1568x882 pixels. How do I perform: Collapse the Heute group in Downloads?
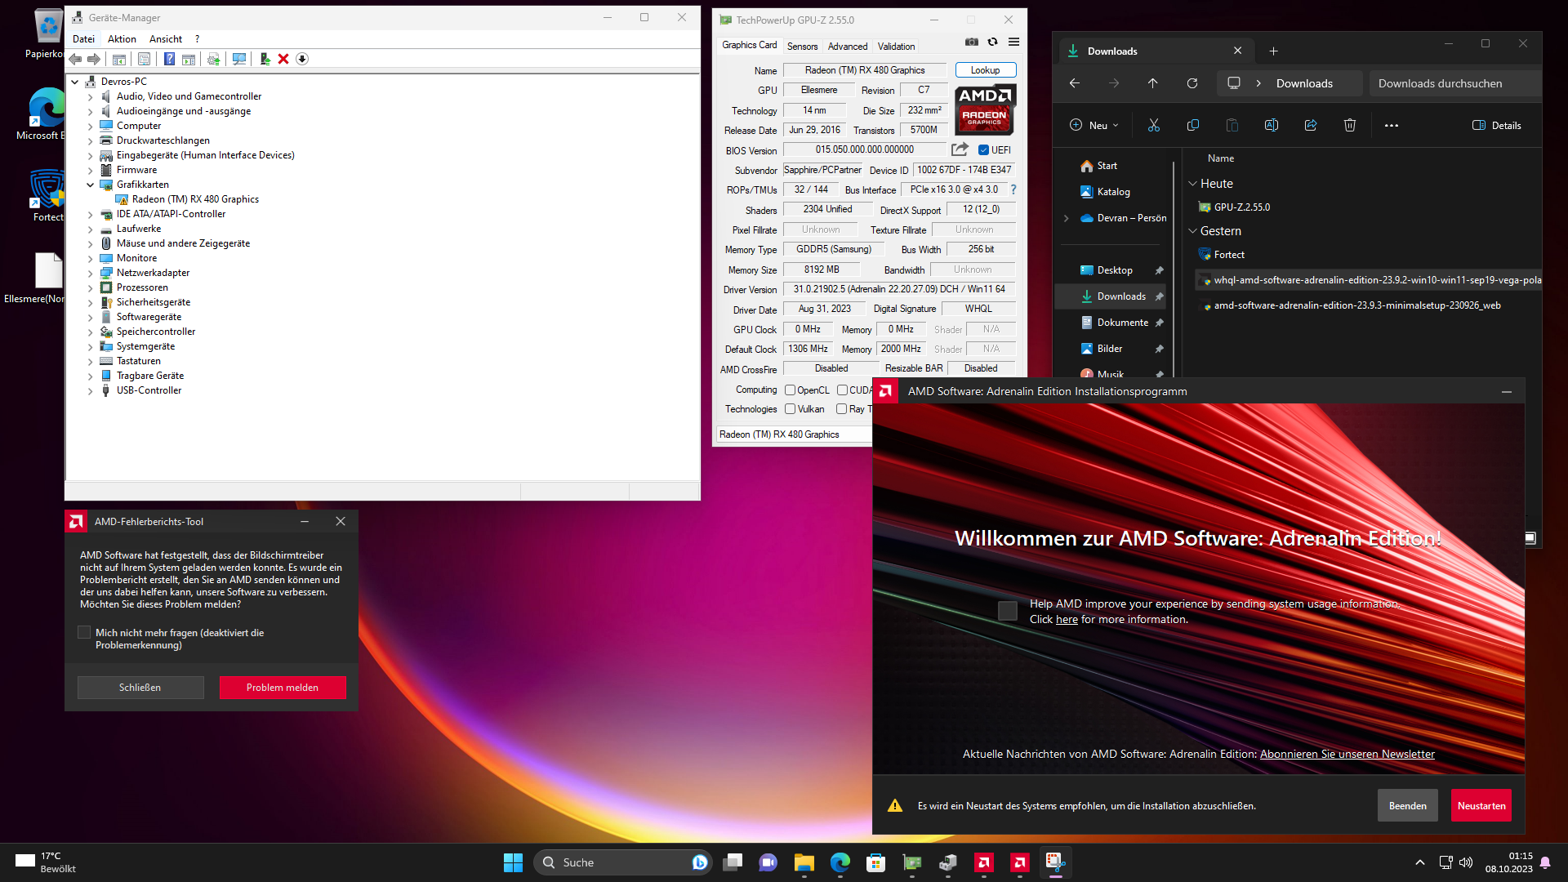[x=1192, y=184]
